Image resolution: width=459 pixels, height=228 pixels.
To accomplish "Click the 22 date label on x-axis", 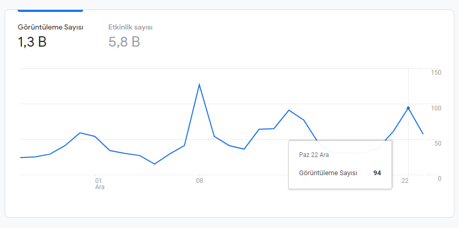I will [405, 181].
